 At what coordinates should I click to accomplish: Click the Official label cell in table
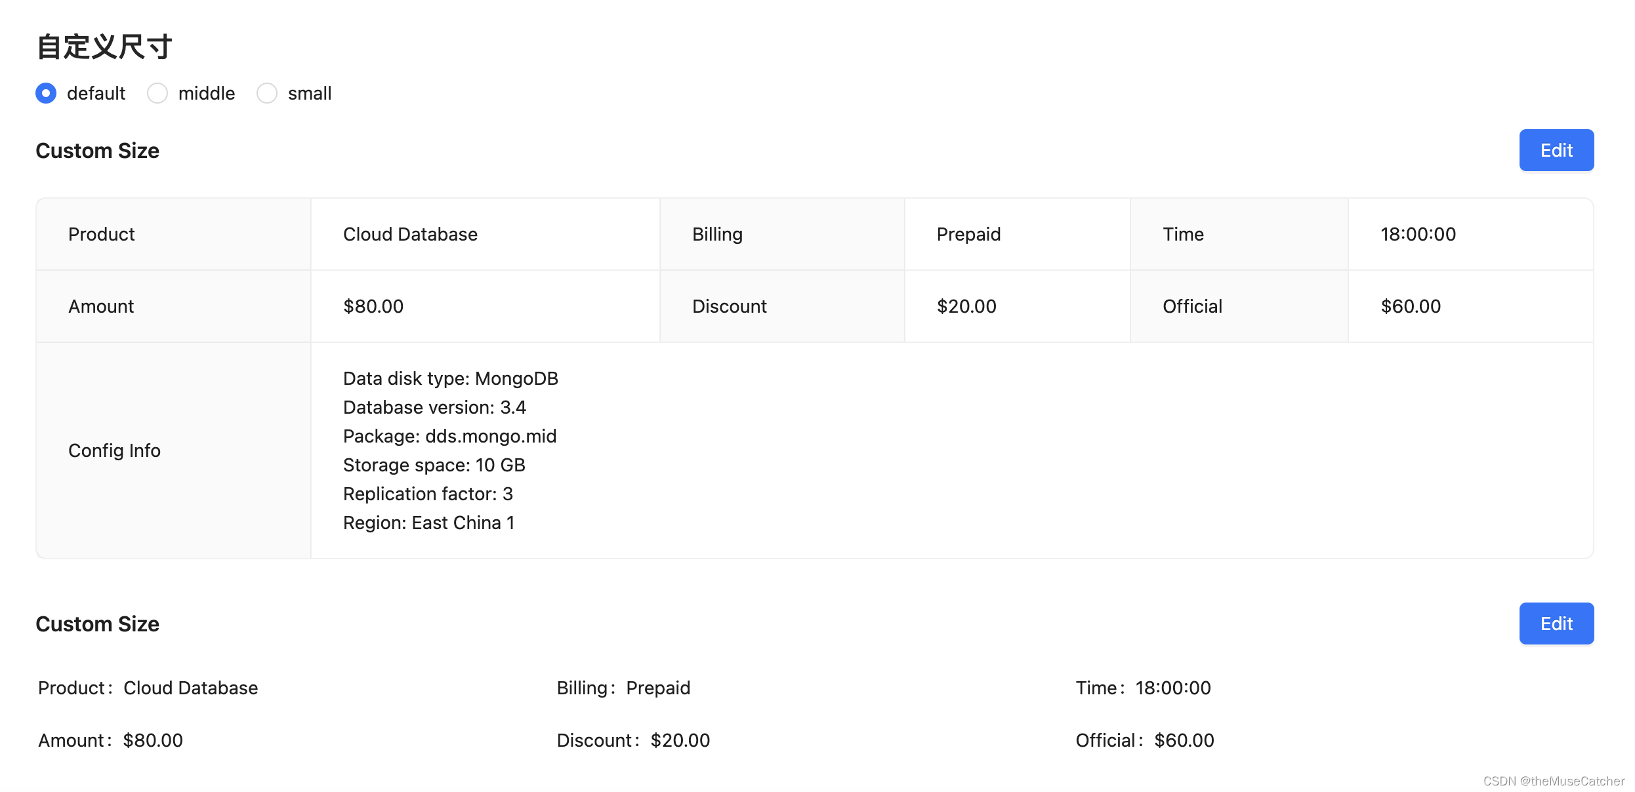(x=1239, y=306)
